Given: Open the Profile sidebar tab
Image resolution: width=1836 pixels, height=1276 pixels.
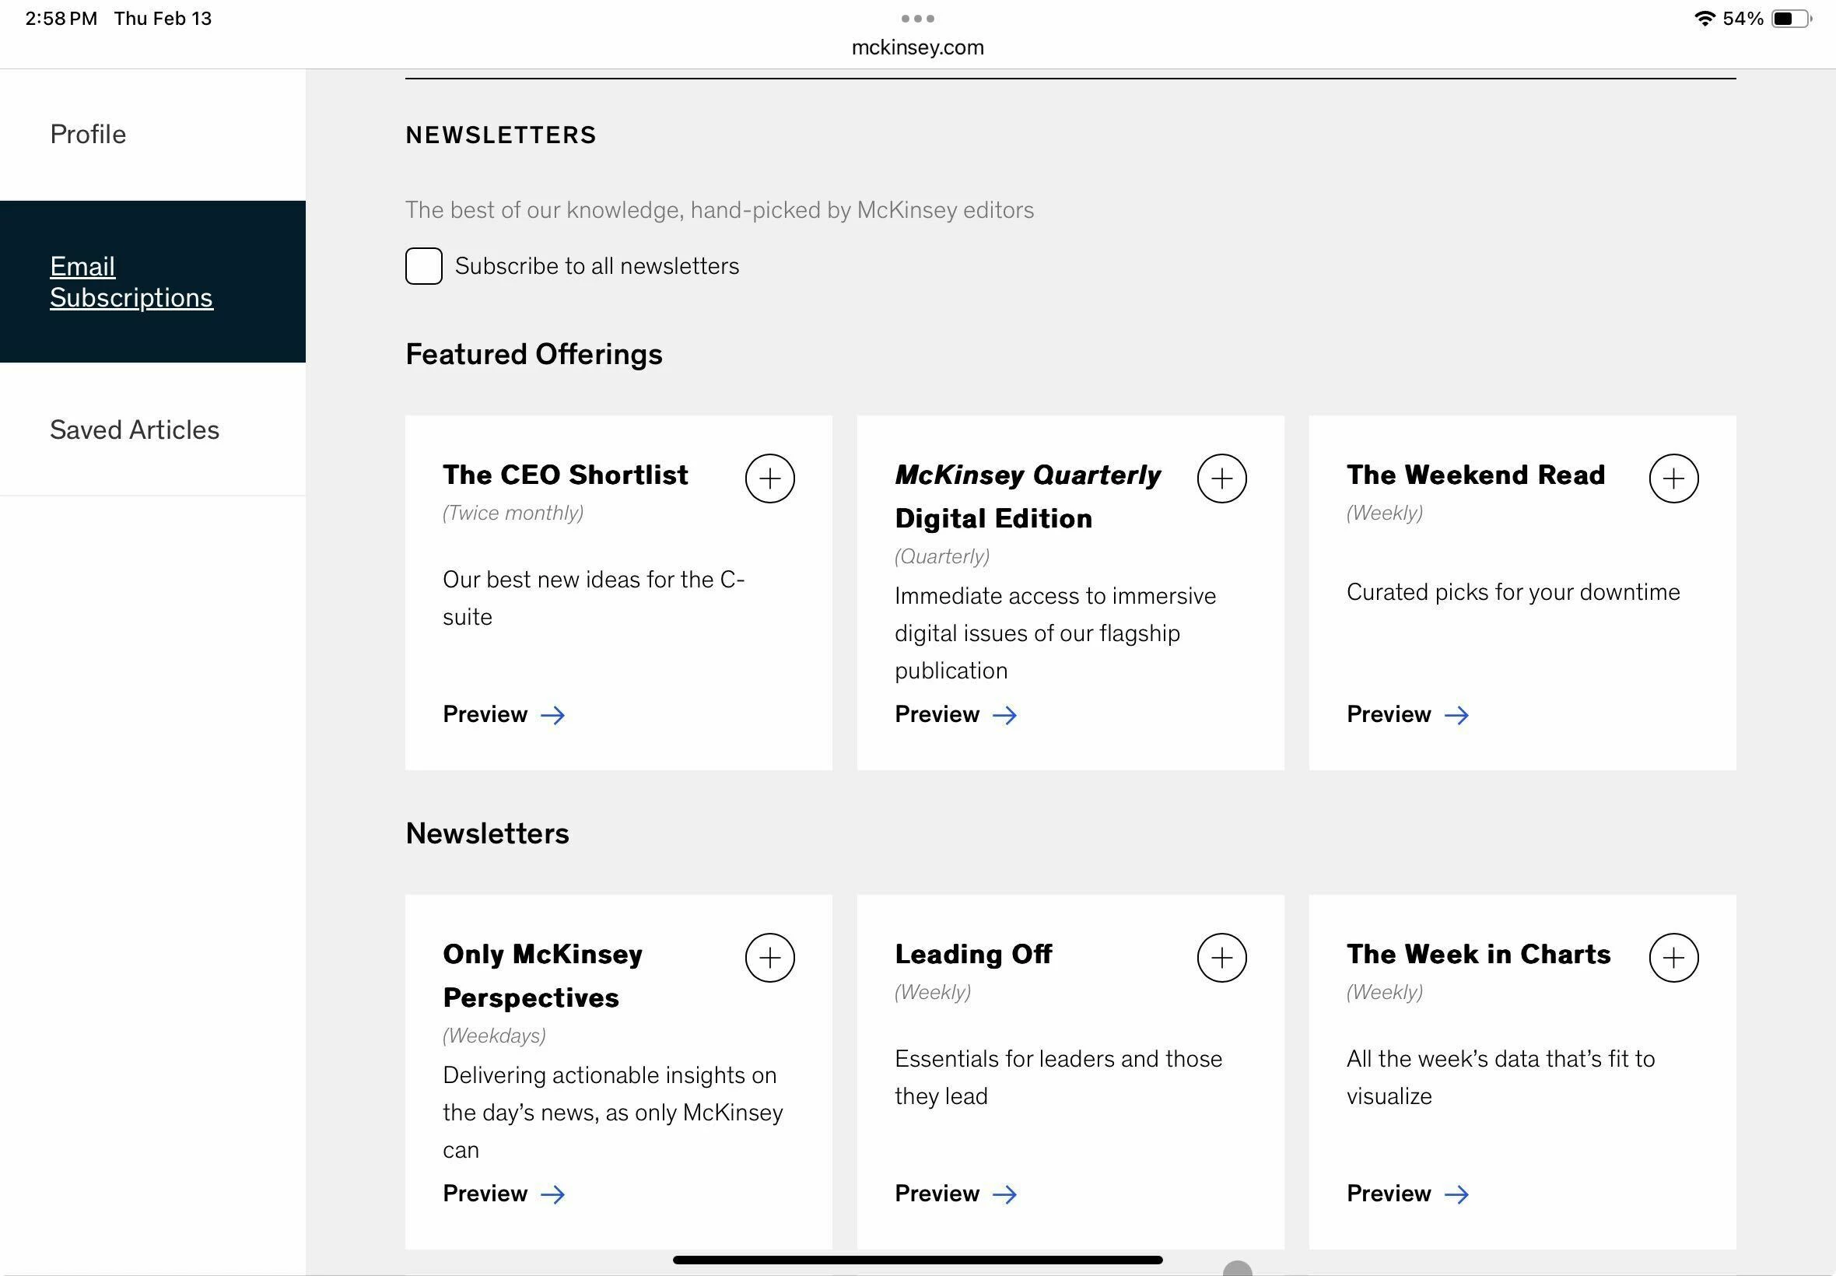Looking at the screenshot, I should click(x=88, y=135).
